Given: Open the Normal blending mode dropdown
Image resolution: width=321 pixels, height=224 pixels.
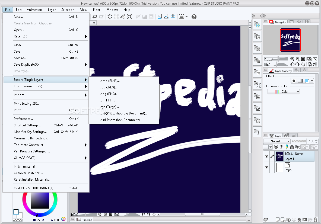Looking at the screenshot, I should (x=277, y=141).
